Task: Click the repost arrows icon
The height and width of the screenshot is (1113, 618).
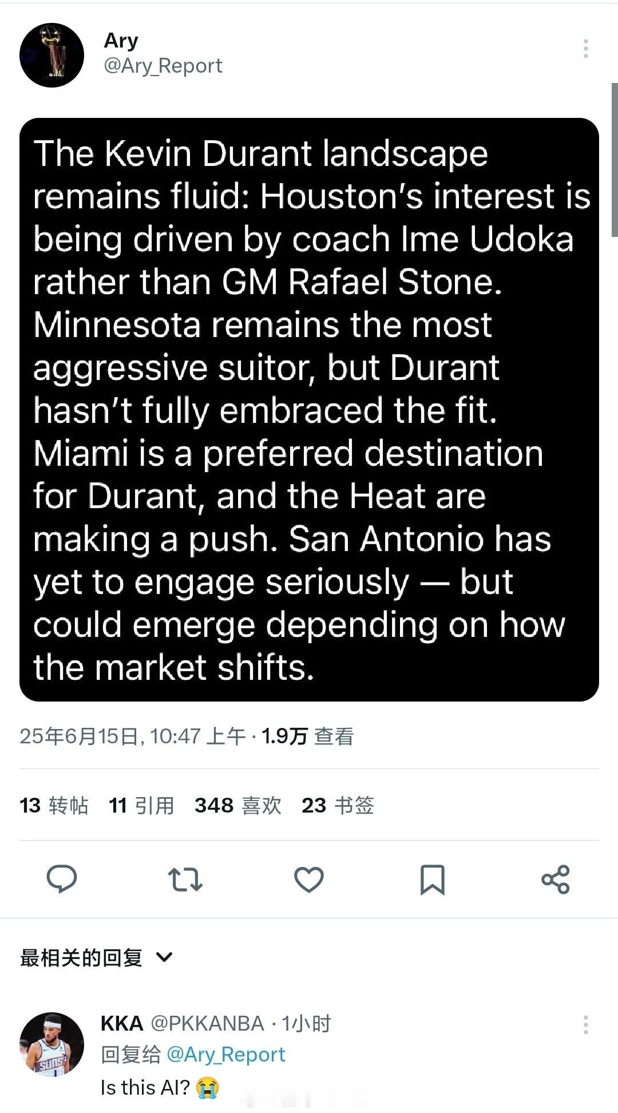Action: tap(185, 880)
